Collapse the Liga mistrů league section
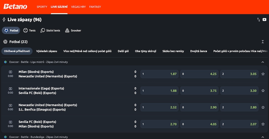This screenshot has width=269, height=139. [x=263, y=62]
